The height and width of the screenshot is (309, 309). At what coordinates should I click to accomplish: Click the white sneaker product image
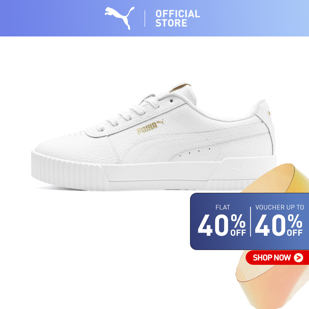click(154, 136)
